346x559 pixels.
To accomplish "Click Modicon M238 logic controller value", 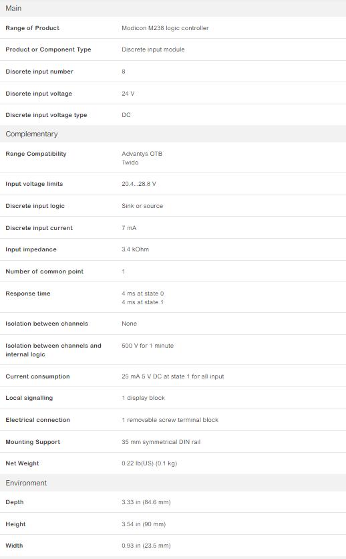I will [165, 28].
